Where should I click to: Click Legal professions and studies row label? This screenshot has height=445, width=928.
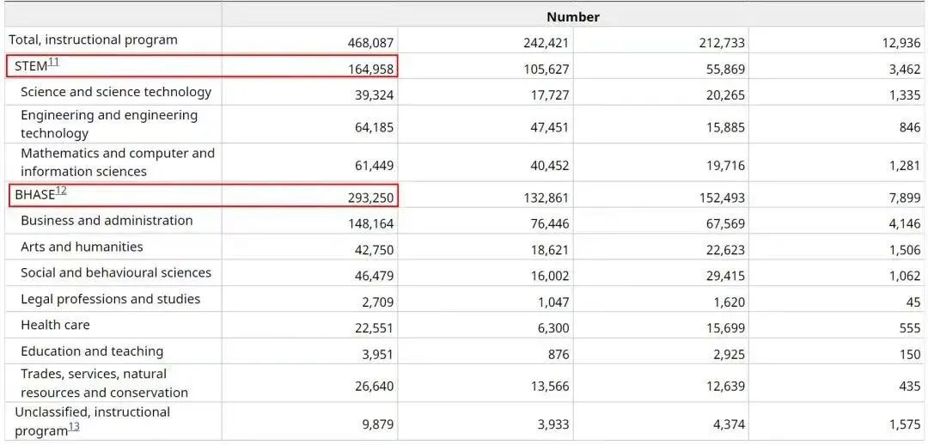(110, 299)
